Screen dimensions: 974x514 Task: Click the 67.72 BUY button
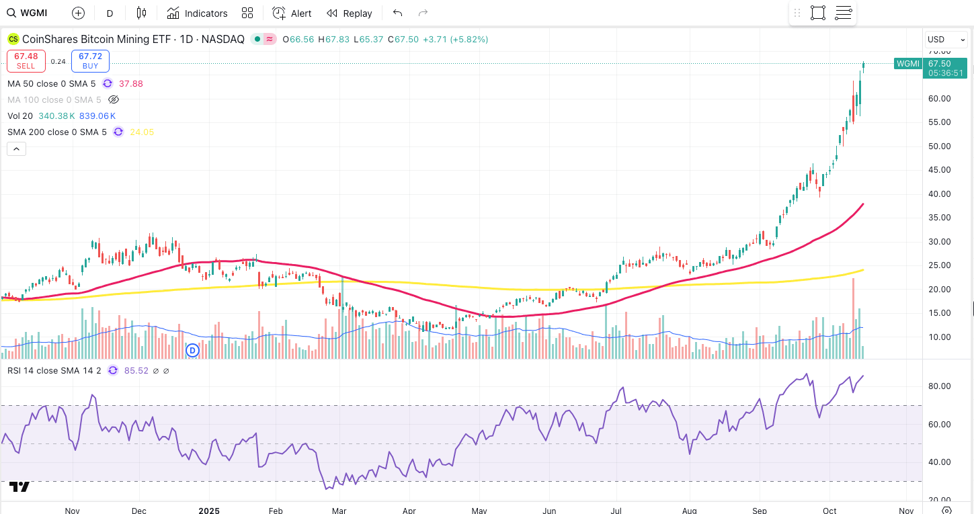(x=90, y=60)
